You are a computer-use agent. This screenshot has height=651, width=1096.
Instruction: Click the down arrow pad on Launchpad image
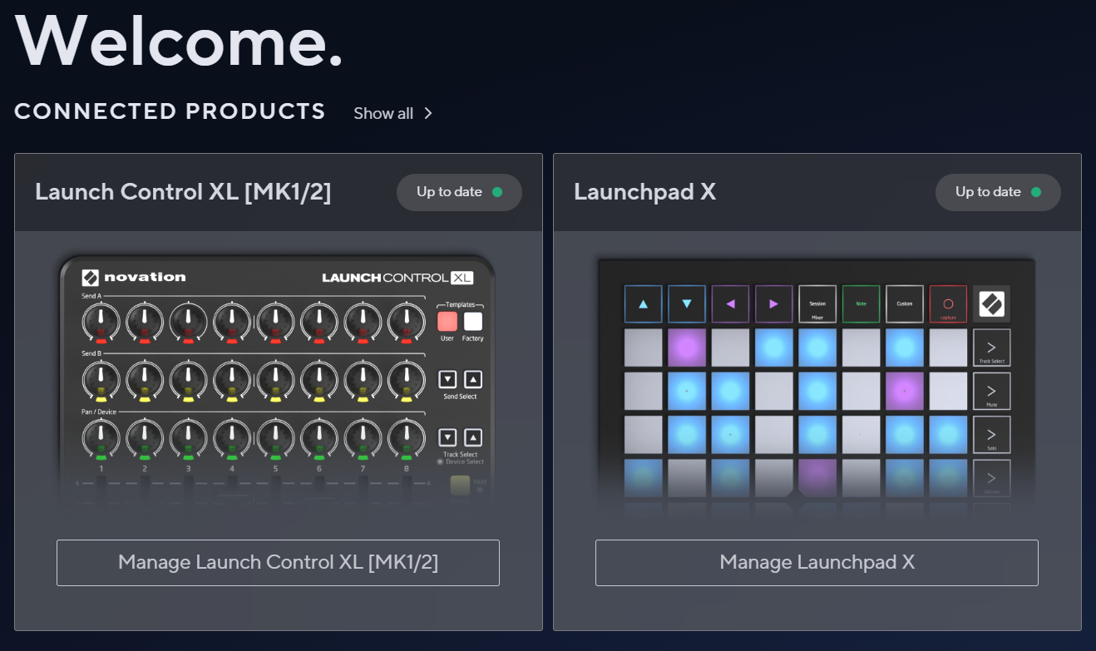pyautogui.click(x=687, y=304)
